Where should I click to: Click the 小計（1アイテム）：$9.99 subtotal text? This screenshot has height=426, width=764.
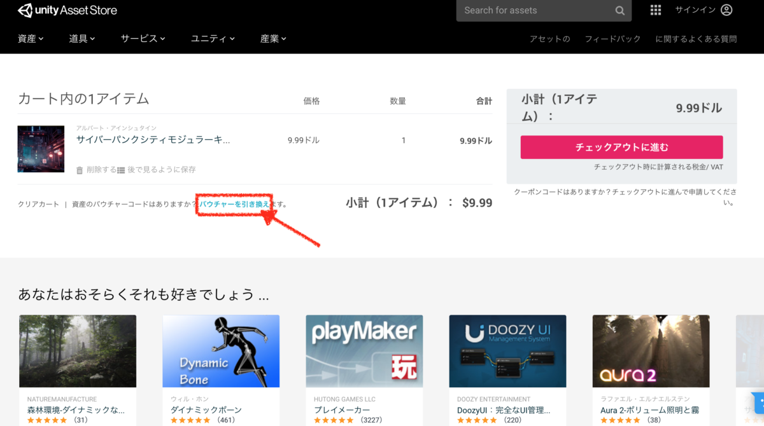coord(419,203)
